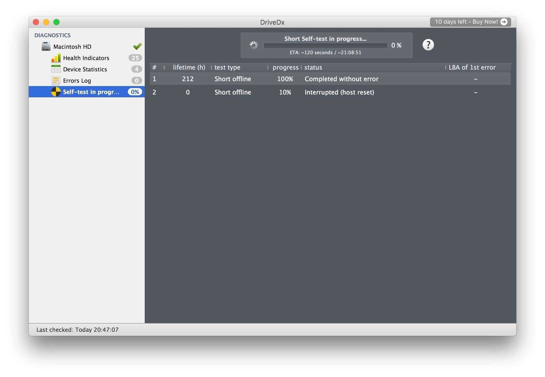Viewport: 545px width, 377px height.
Task: Click the Macintosh HD drive icon
Action: pyautogui.click(x=46, y=46)
